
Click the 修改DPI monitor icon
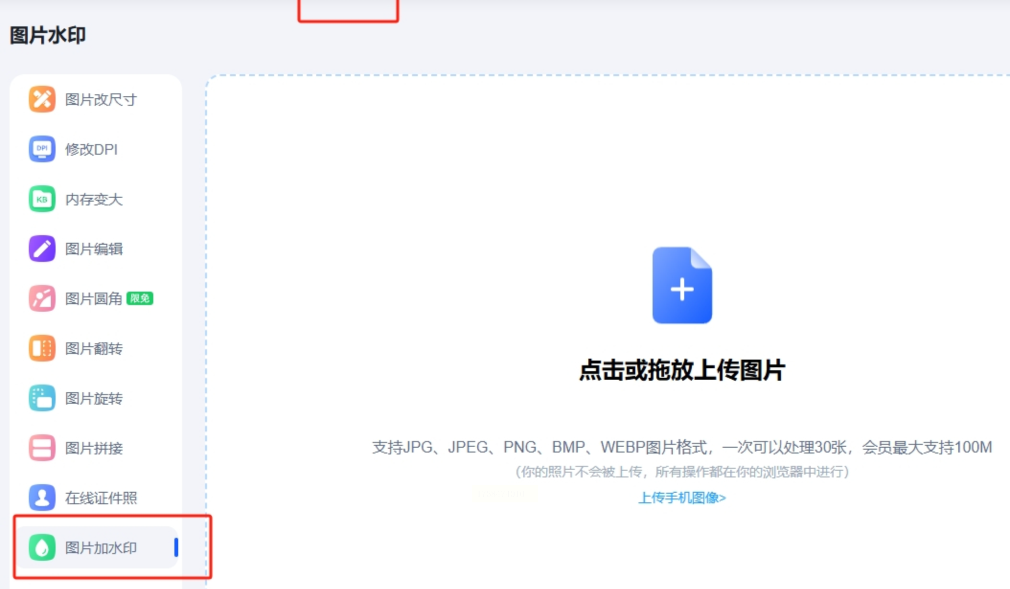coord(42,149)
